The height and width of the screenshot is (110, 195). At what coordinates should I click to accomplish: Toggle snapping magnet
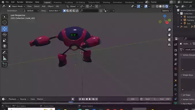click(87, 6)
